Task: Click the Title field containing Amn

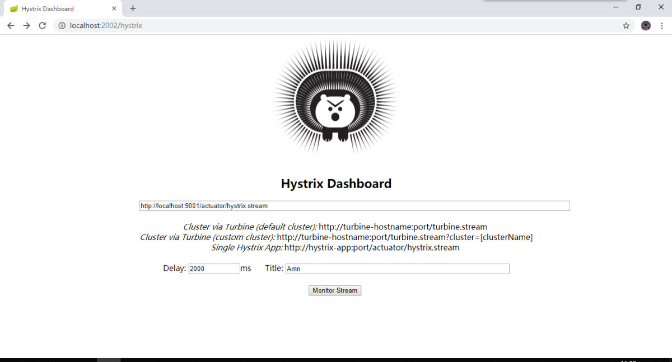Action: [398, 269]
